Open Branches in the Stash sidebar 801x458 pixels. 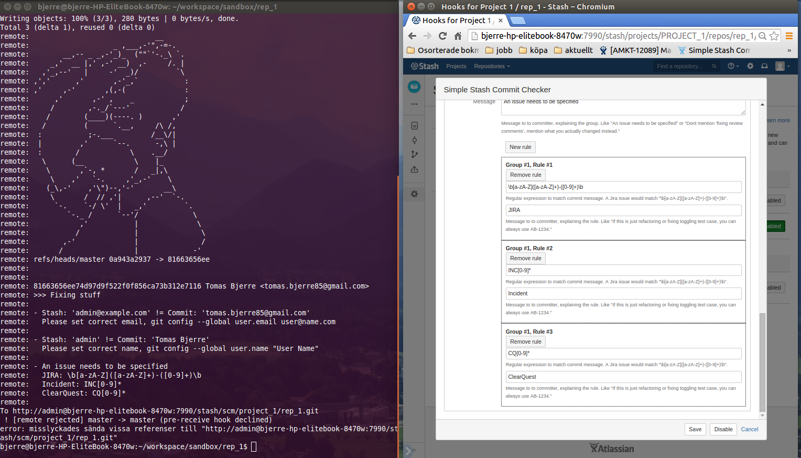(x=414, y=154)
